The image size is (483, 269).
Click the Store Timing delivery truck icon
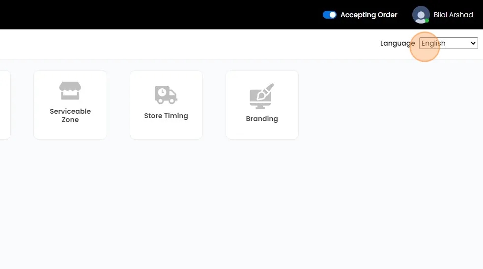click(x=166, y=95)
